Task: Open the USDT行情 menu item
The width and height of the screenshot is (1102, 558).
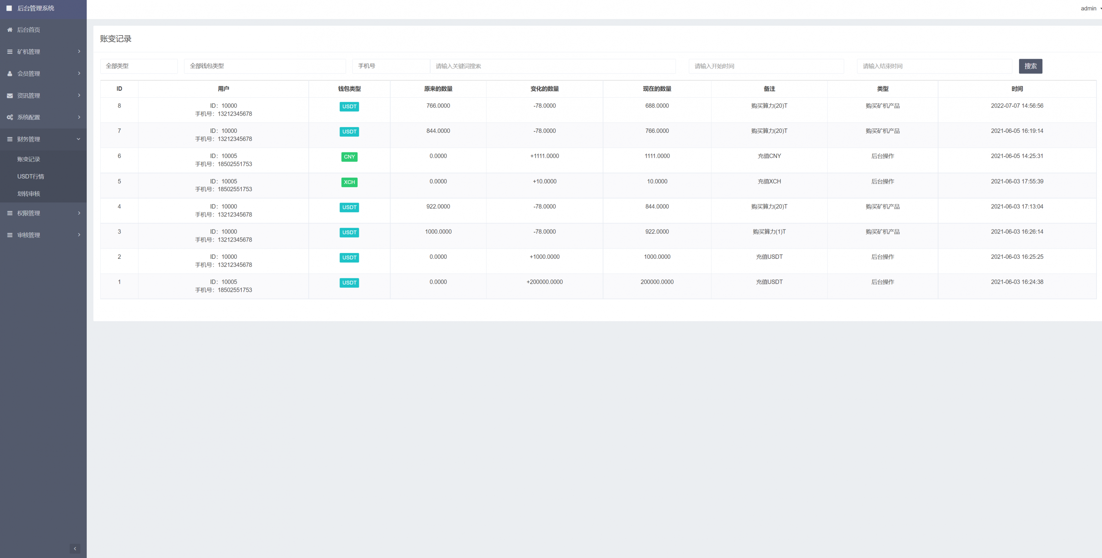Action: (x=30, y=176)
